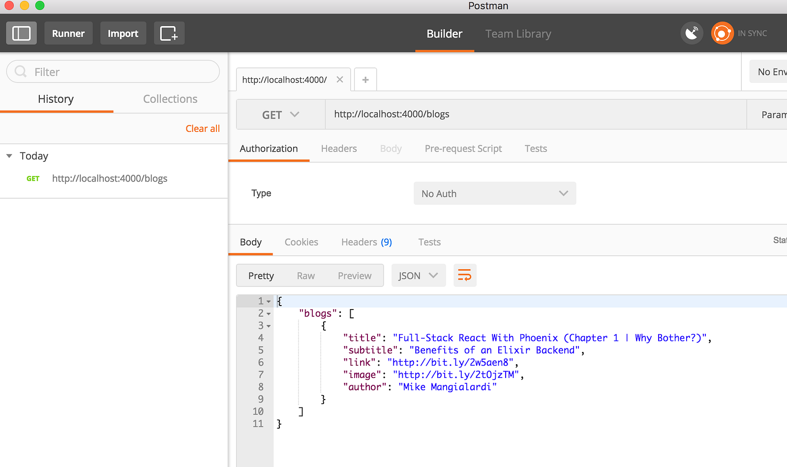The image size is (787, 467).
Task: Click the Type label in Authorization
Action: point(261,193)
